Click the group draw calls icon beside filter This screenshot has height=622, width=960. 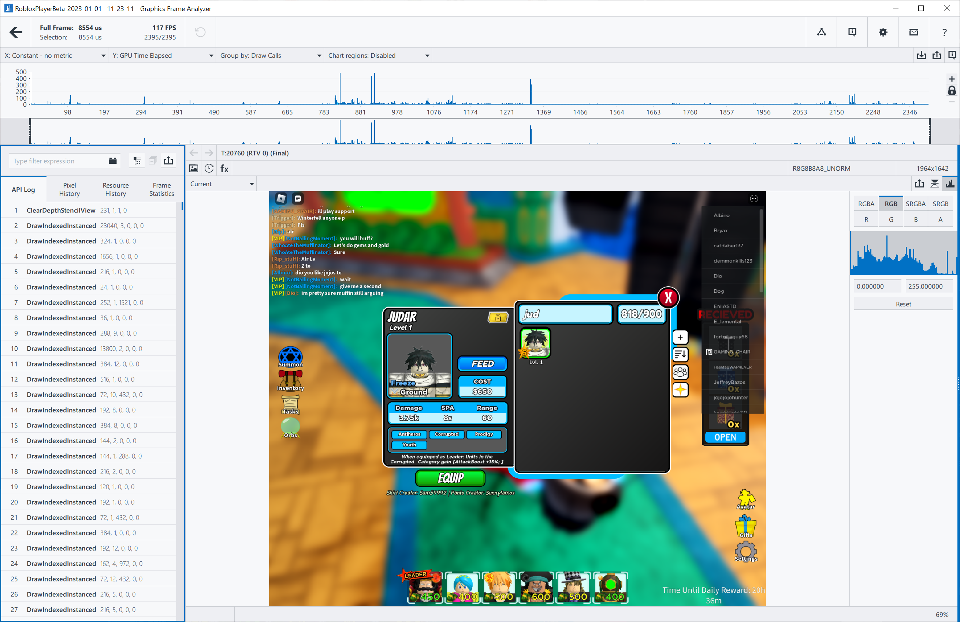[x=137, y=161]
